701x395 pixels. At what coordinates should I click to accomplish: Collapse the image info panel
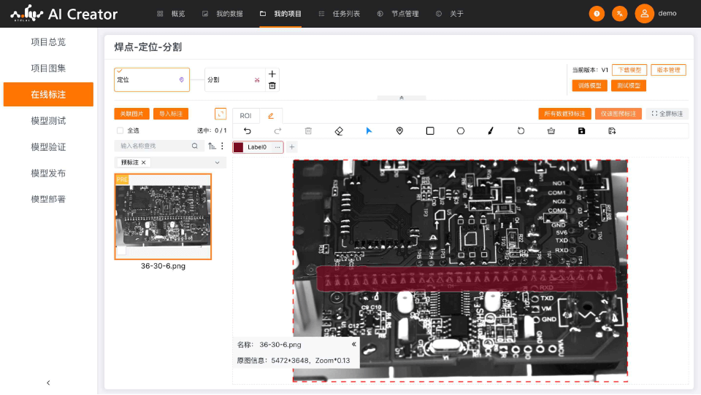coord(353,344)
